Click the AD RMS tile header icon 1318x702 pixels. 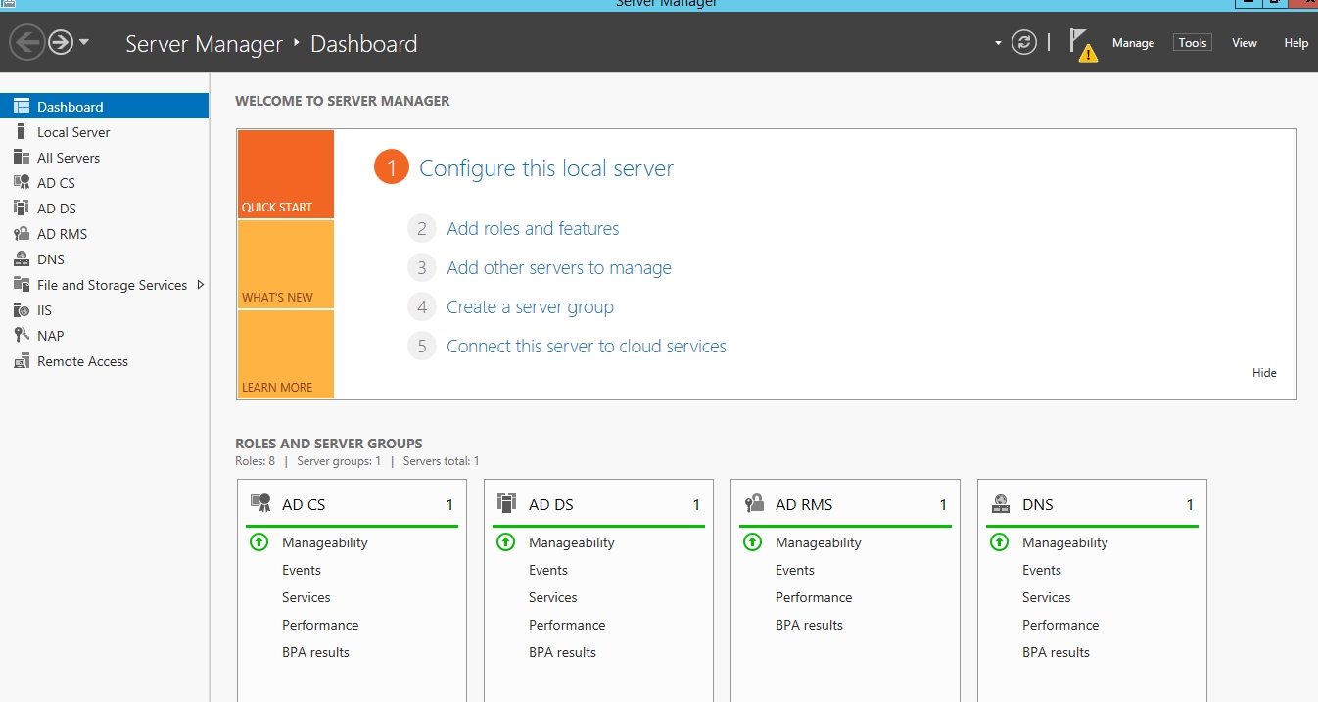[754, 503]
